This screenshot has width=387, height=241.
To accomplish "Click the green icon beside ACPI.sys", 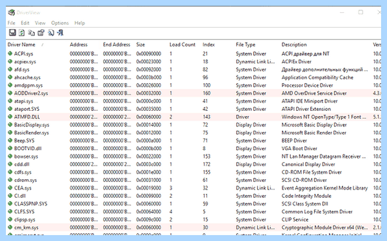I will click(x=10, y=53).
